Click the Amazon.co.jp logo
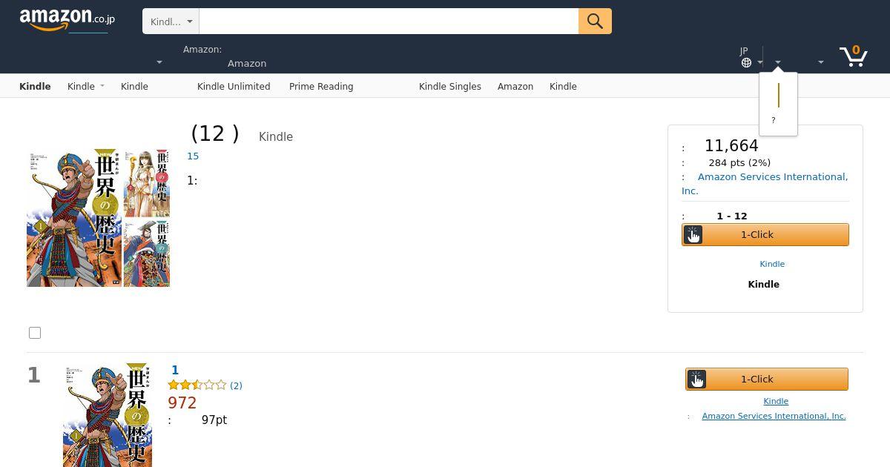The height and width of the screenshot is (467, 890). coord(67,20)
